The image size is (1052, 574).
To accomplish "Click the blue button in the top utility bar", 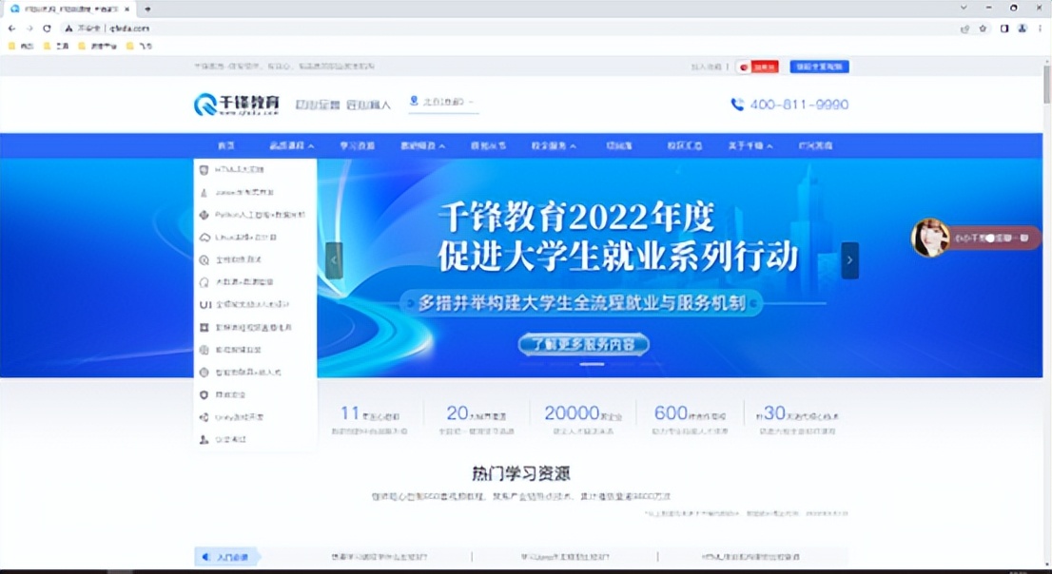I will coord(819,67).
